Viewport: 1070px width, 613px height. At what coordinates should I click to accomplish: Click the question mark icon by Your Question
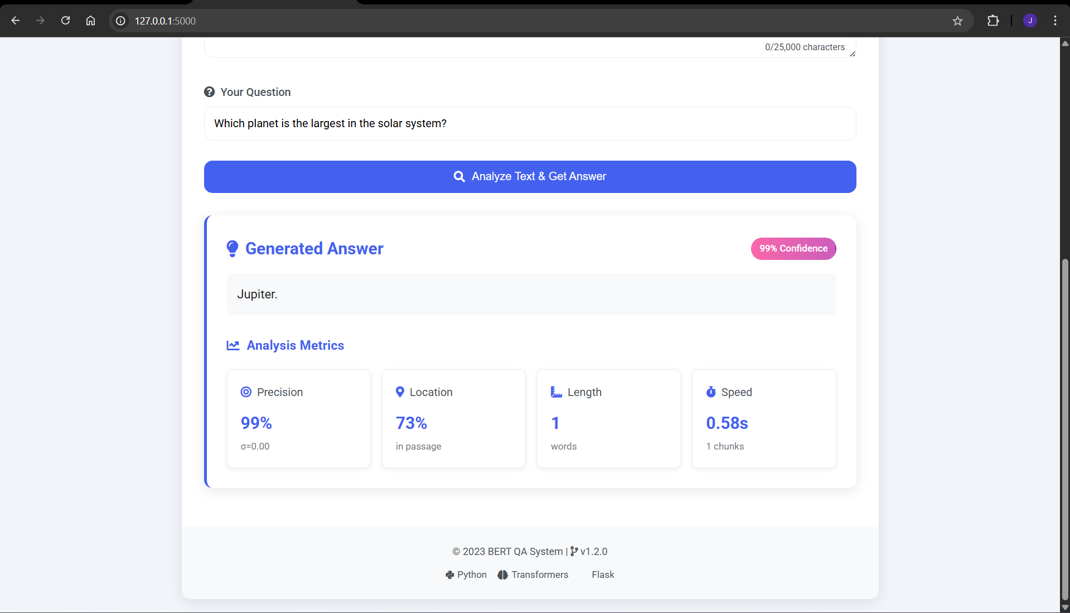pyautogui.click(x=210, y=92)
